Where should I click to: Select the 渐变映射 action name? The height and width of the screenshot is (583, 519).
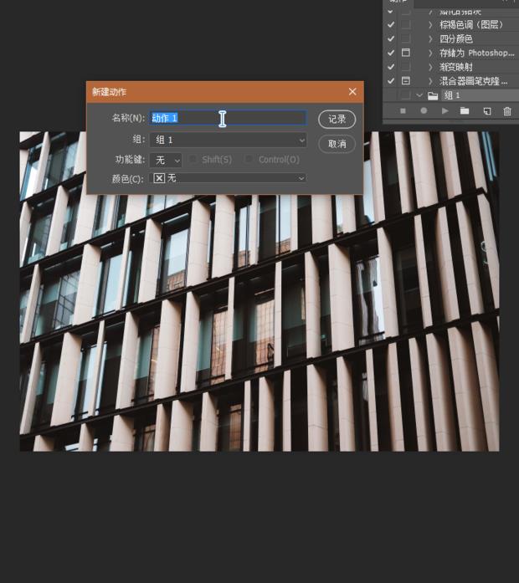[456, 67]
